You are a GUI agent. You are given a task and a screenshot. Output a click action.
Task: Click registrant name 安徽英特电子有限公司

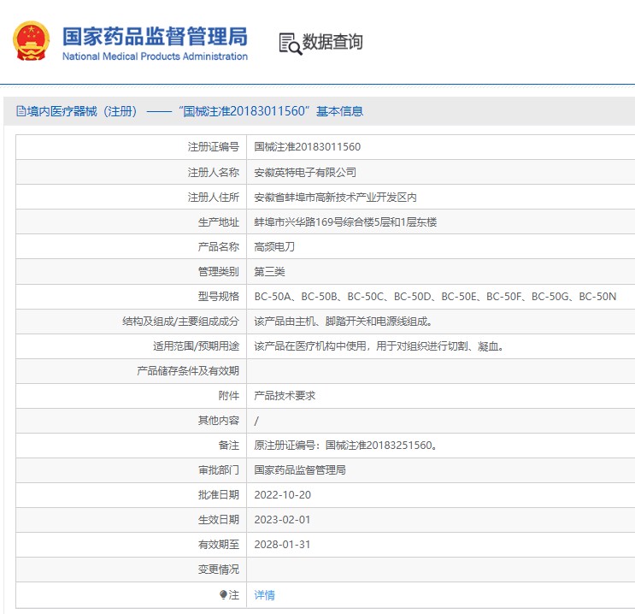click(x=305, y=172)
